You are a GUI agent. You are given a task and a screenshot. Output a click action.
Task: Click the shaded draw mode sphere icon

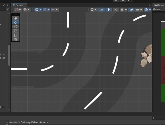pos(92,10)
